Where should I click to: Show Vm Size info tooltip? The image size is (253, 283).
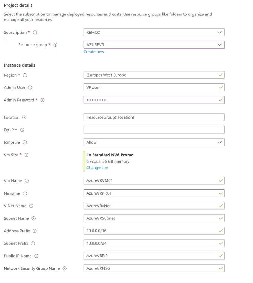tap(27, 155)
